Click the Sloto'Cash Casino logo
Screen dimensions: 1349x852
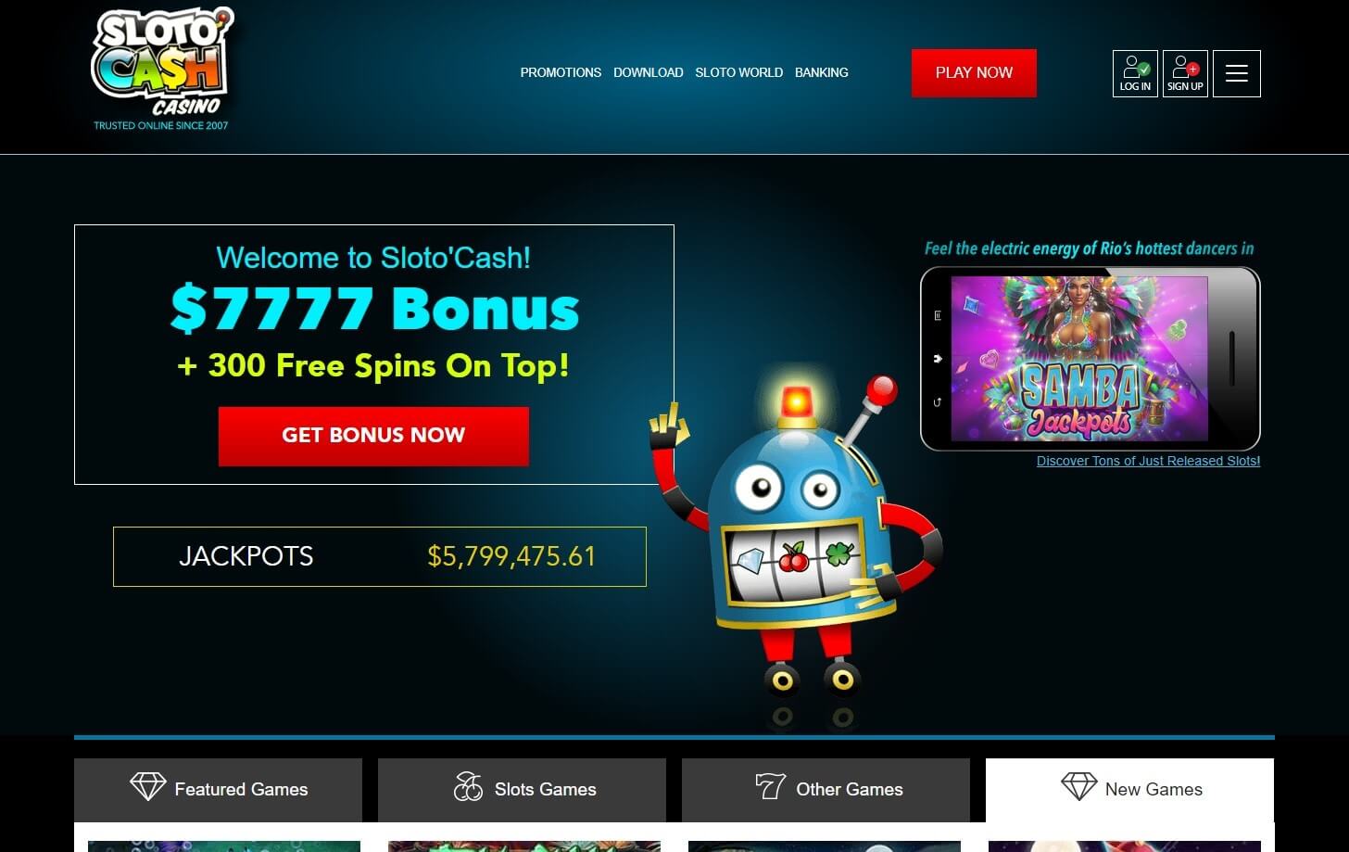point(162,70)
